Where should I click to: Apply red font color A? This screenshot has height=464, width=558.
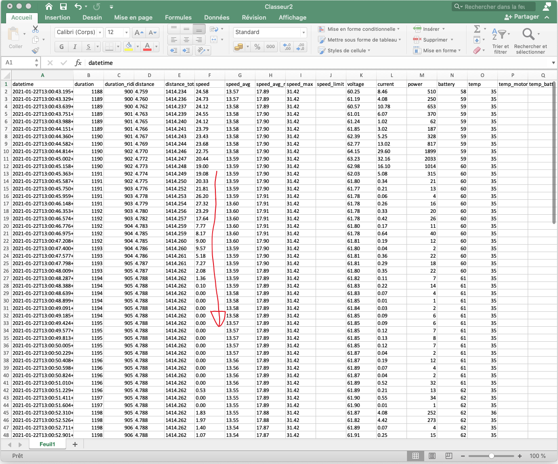[147, 47]
